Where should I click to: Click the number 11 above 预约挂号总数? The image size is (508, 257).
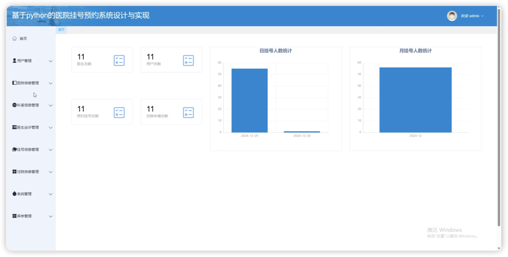click(x=81, y=109)
